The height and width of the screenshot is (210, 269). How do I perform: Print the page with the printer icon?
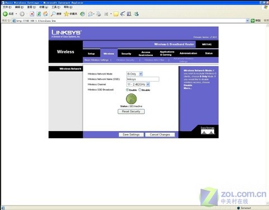pyautogui.click(x=98, y=14)
